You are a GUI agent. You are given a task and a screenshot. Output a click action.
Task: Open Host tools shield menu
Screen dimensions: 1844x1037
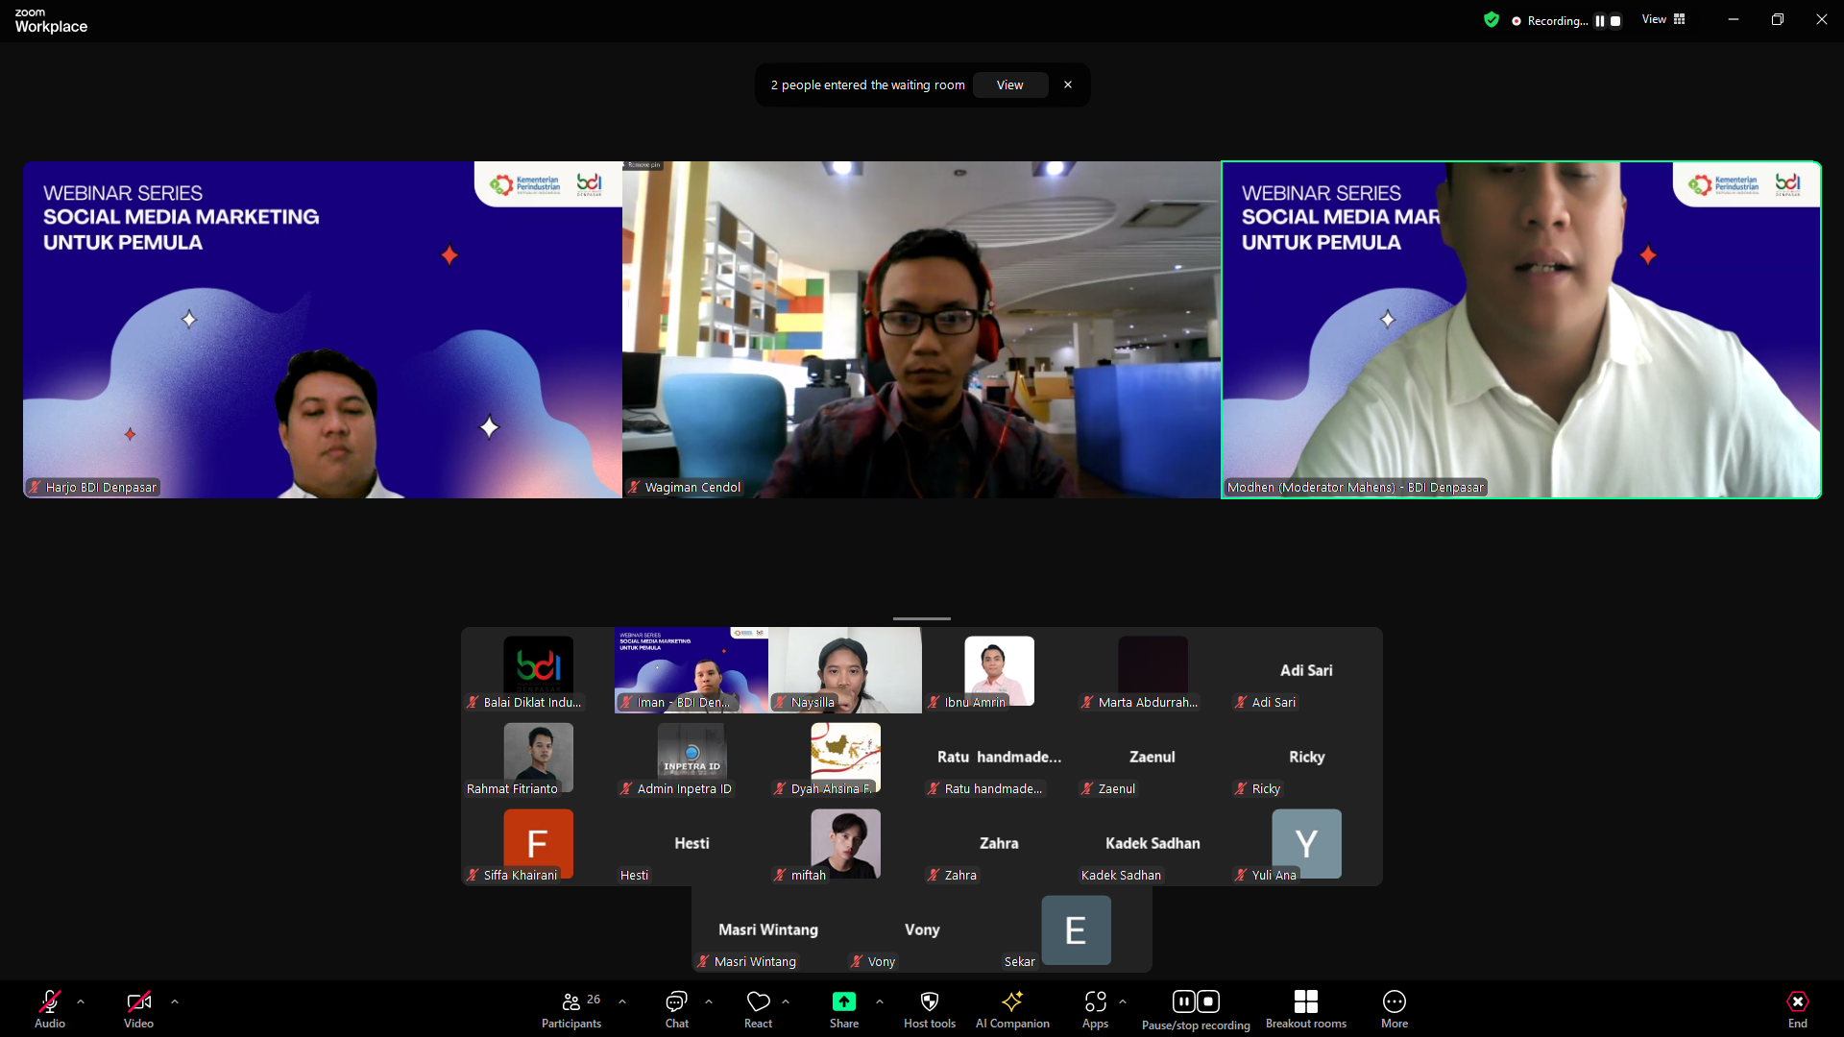click(930, 1008)
